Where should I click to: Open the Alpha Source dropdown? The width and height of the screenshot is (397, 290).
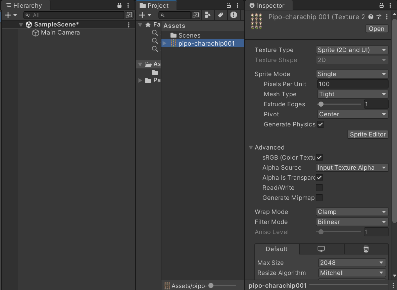352,168
